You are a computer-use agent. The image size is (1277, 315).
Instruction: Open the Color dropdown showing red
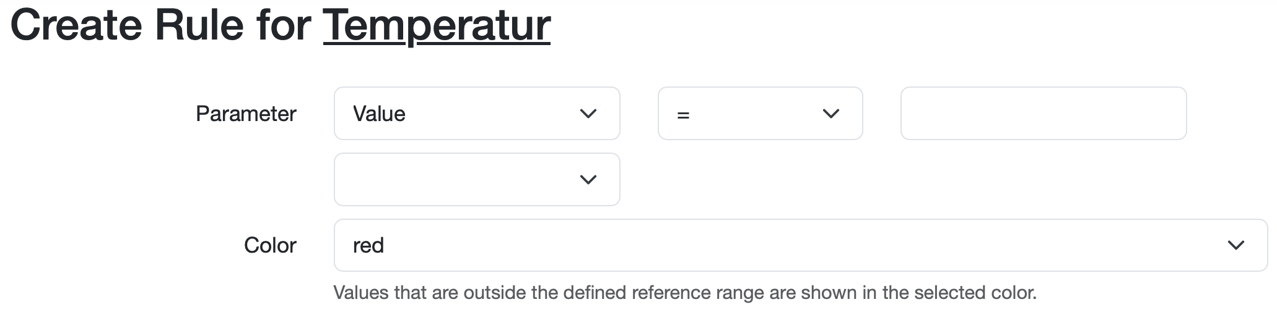800,245
